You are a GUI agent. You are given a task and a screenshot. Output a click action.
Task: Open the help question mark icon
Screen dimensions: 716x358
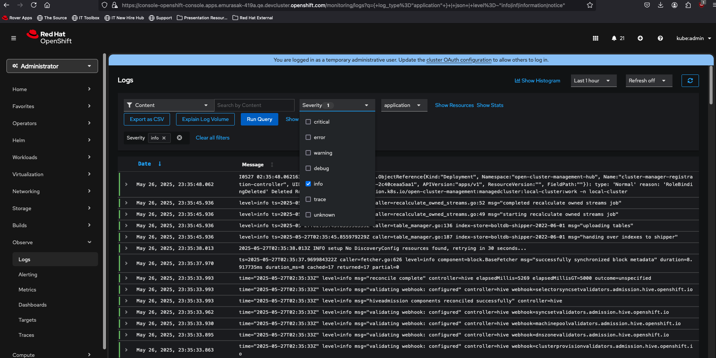pos(660,38)
